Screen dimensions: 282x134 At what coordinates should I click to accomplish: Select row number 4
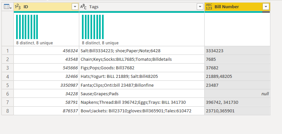pyautogui.click(x=8, y=77)
